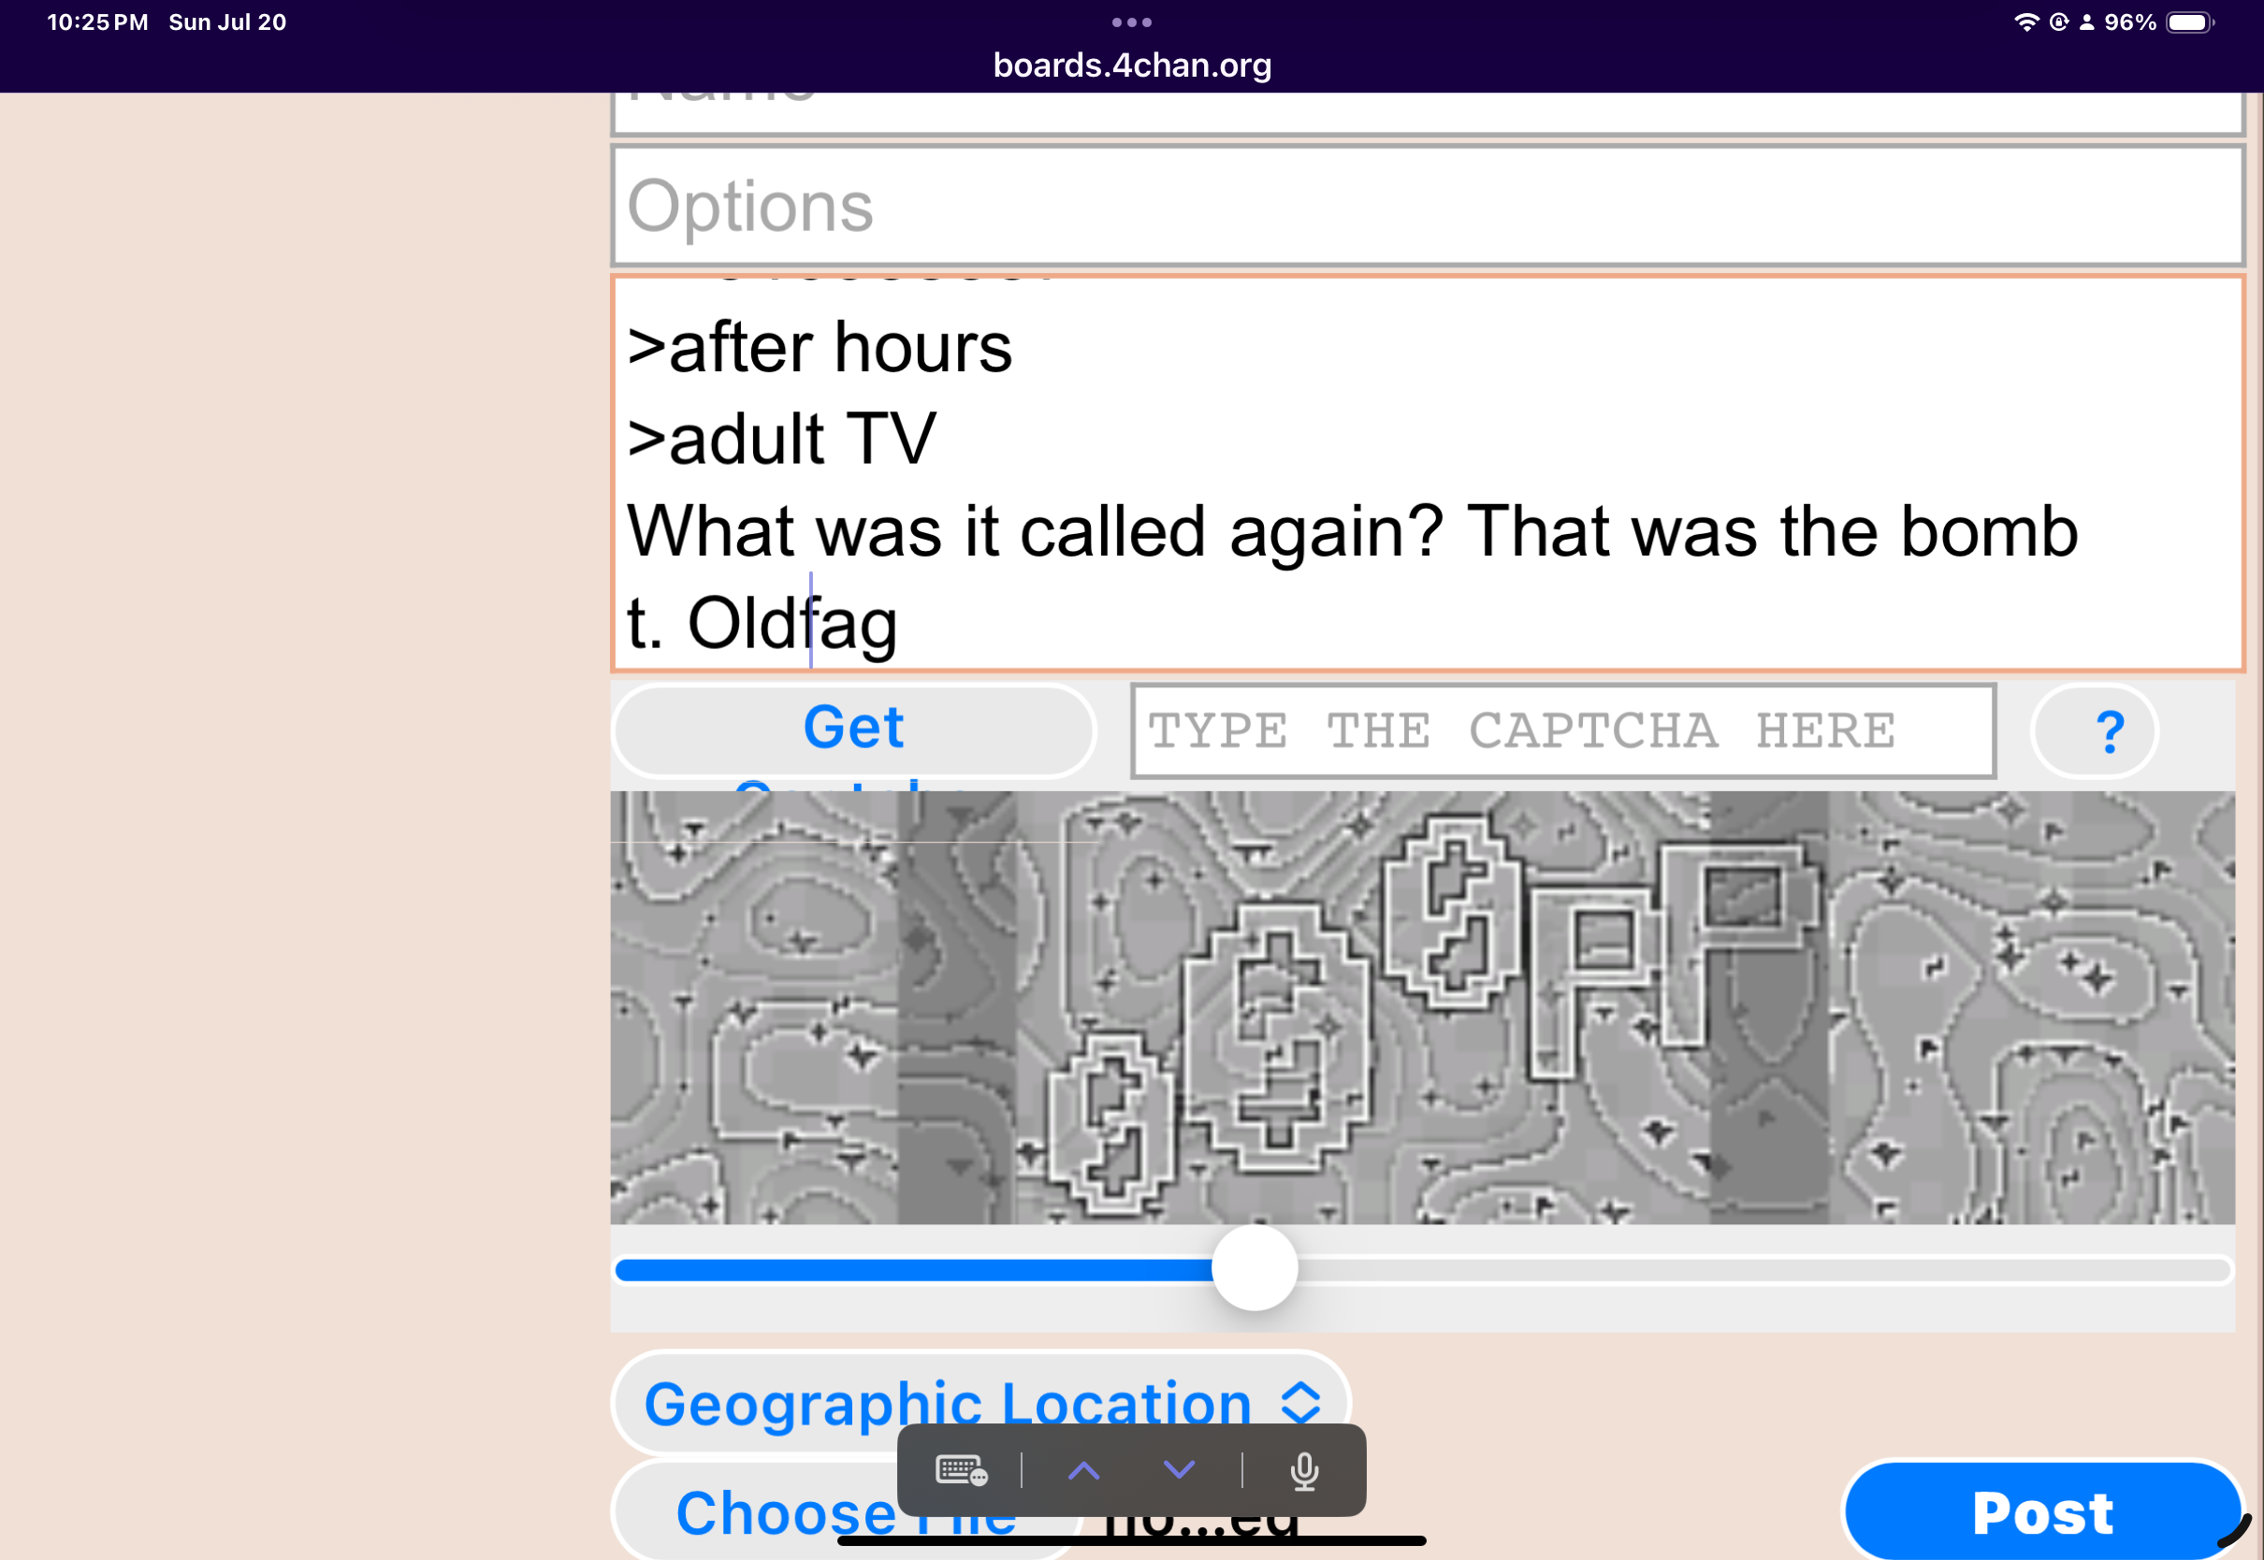Tap the three-dot multitasking indicator

pyautogui.click(x=1131, y=22)
